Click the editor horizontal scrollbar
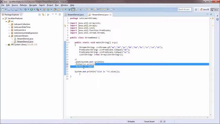The width and height of the screenshot is (220, 124). 139,117
